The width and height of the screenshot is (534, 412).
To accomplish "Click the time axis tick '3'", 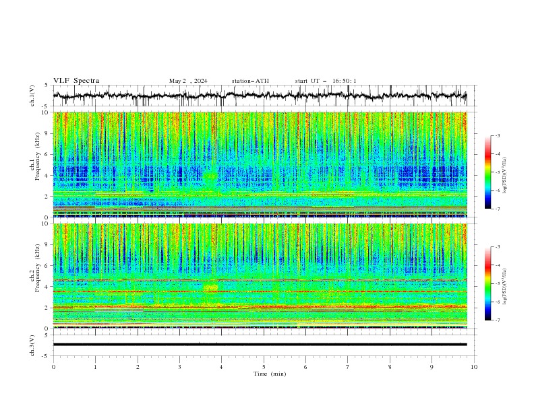I will pos(179,367).
